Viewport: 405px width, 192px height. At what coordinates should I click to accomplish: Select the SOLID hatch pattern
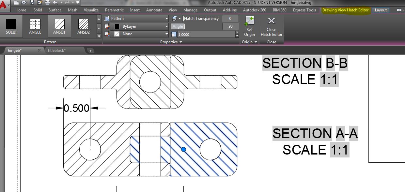pos(11,26)
